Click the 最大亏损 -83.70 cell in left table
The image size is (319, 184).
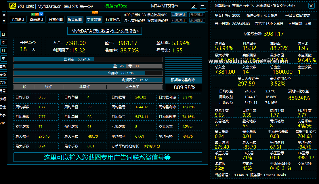tap(84, 136)
